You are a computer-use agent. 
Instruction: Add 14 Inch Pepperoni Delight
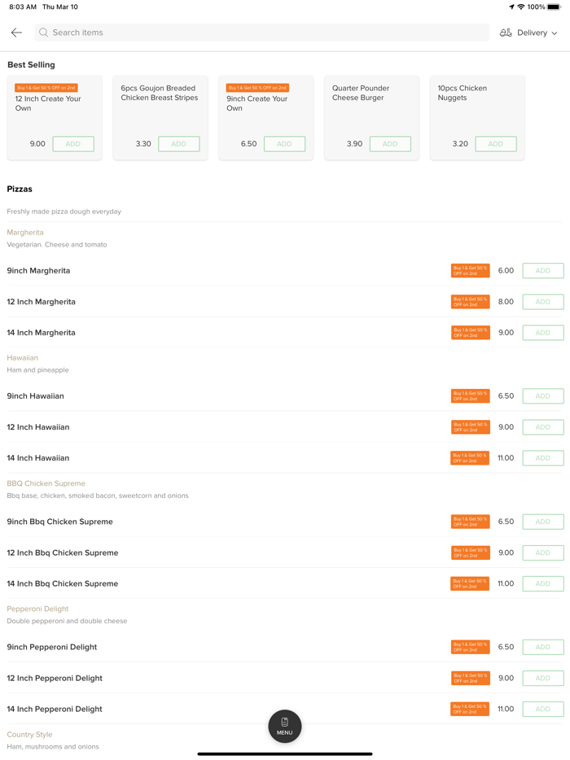pos(543,709)
